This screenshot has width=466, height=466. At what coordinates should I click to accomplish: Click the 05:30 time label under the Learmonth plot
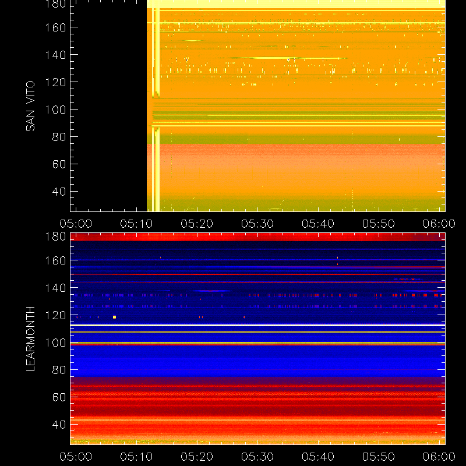[257, 457]
